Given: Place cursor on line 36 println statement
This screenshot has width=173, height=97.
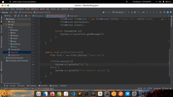Looking at the screenshot, I should (72, 64).
